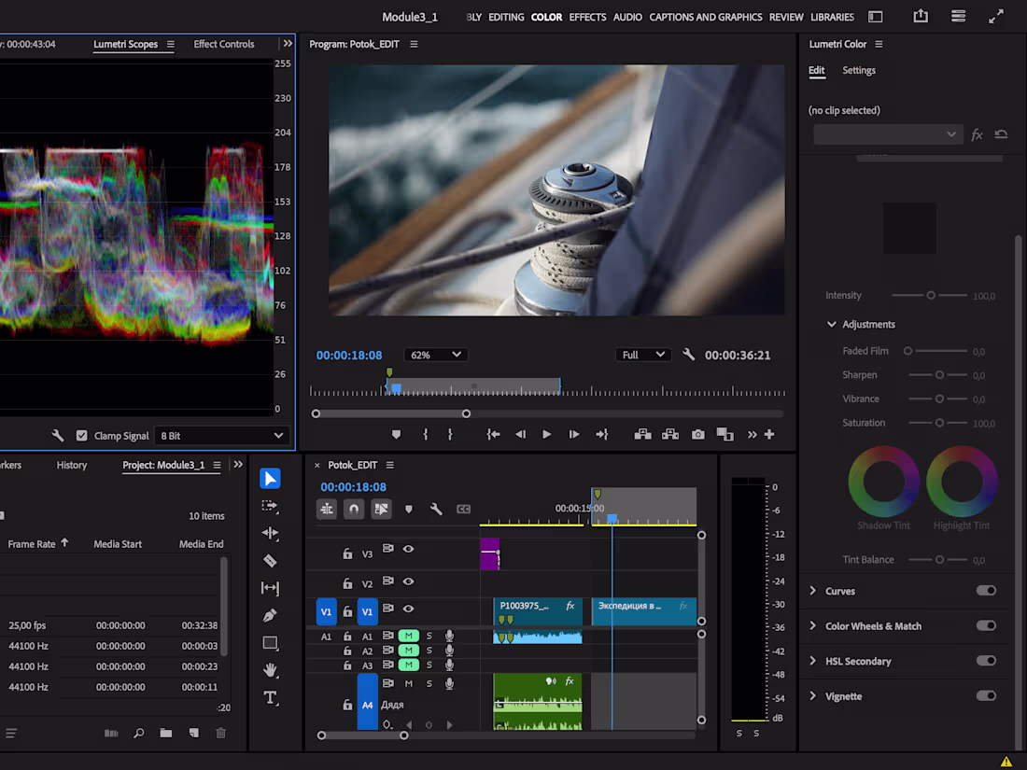1027x770 pixels.
Task: Select the Pen tool in the tools panel
Action: tap(270, 615)
